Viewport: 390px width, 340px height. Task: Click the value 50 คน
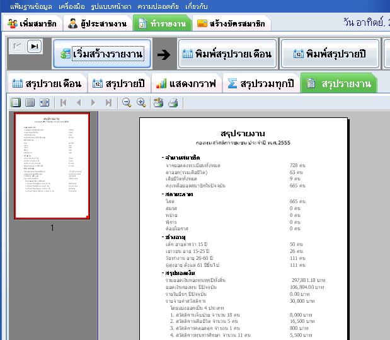296,244
